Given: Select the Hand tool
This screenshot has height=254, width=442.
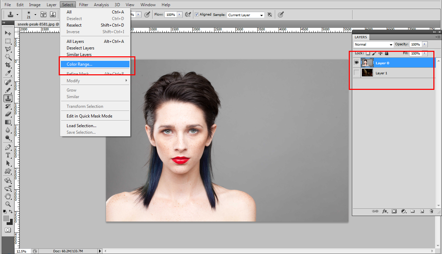Looking at the screenshot, I should [x=8, y=196].
